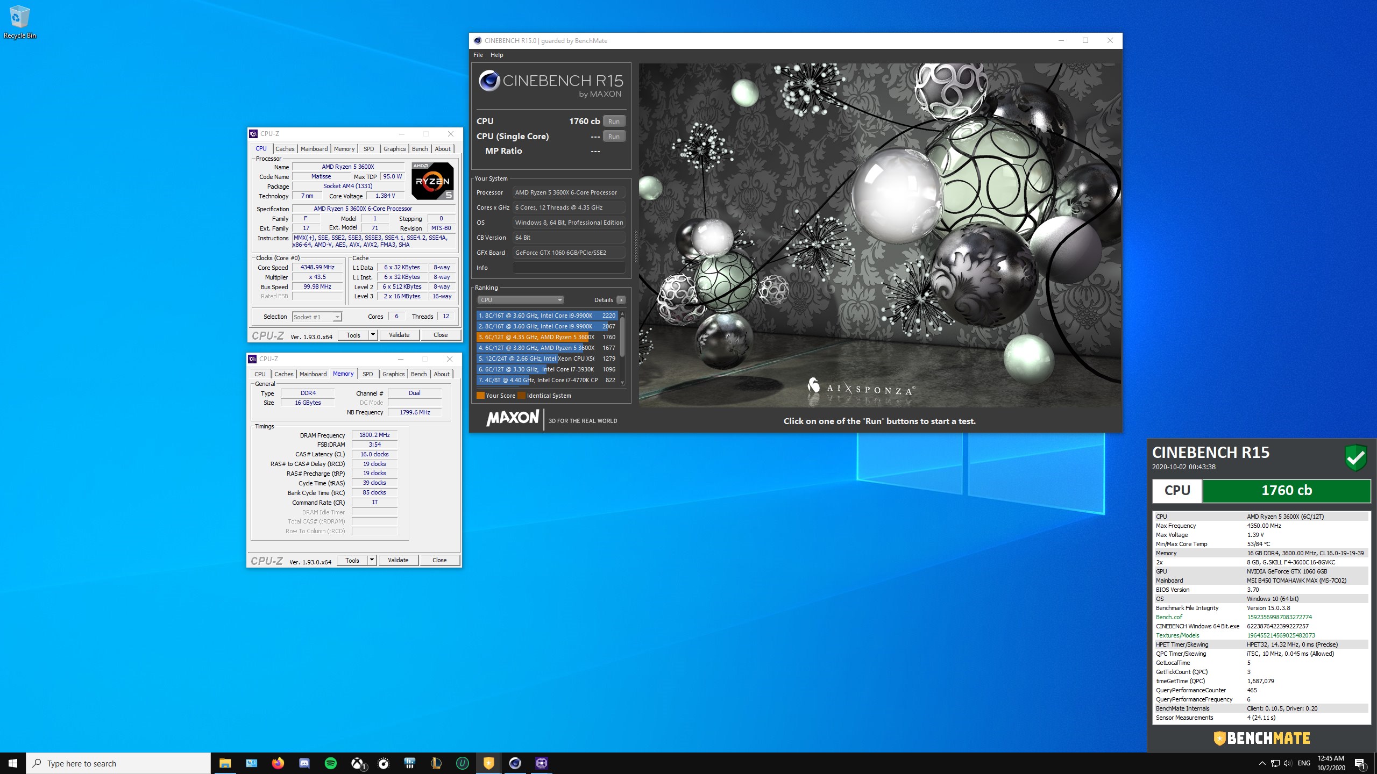Switch to Mainboard tab in upper CPU-Z window
The width and height of the screenshot is (1377, 774).
(x=314, y=149)
